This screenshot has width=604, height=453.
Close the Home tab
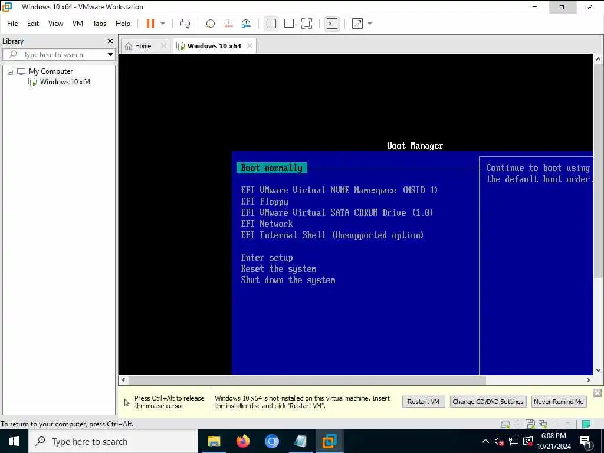[163, 46]
